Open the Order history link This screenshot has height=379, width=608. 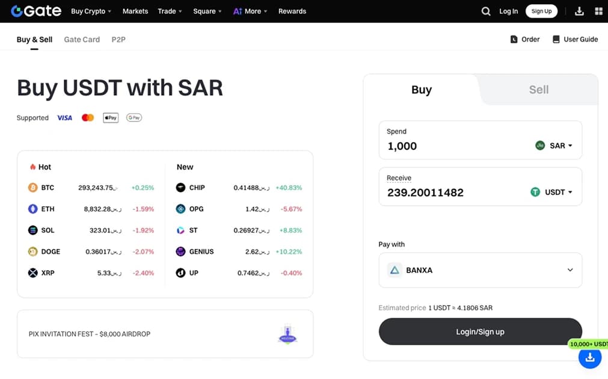coord(525,39)
